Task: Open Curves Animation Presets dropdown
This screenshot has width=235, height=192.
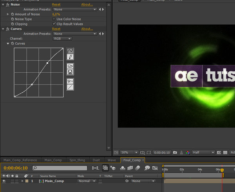Action: click(x=75, y=34)
